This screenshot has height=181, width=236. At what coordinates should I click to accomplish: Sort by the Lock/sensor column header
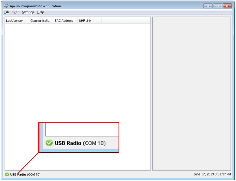17,21
